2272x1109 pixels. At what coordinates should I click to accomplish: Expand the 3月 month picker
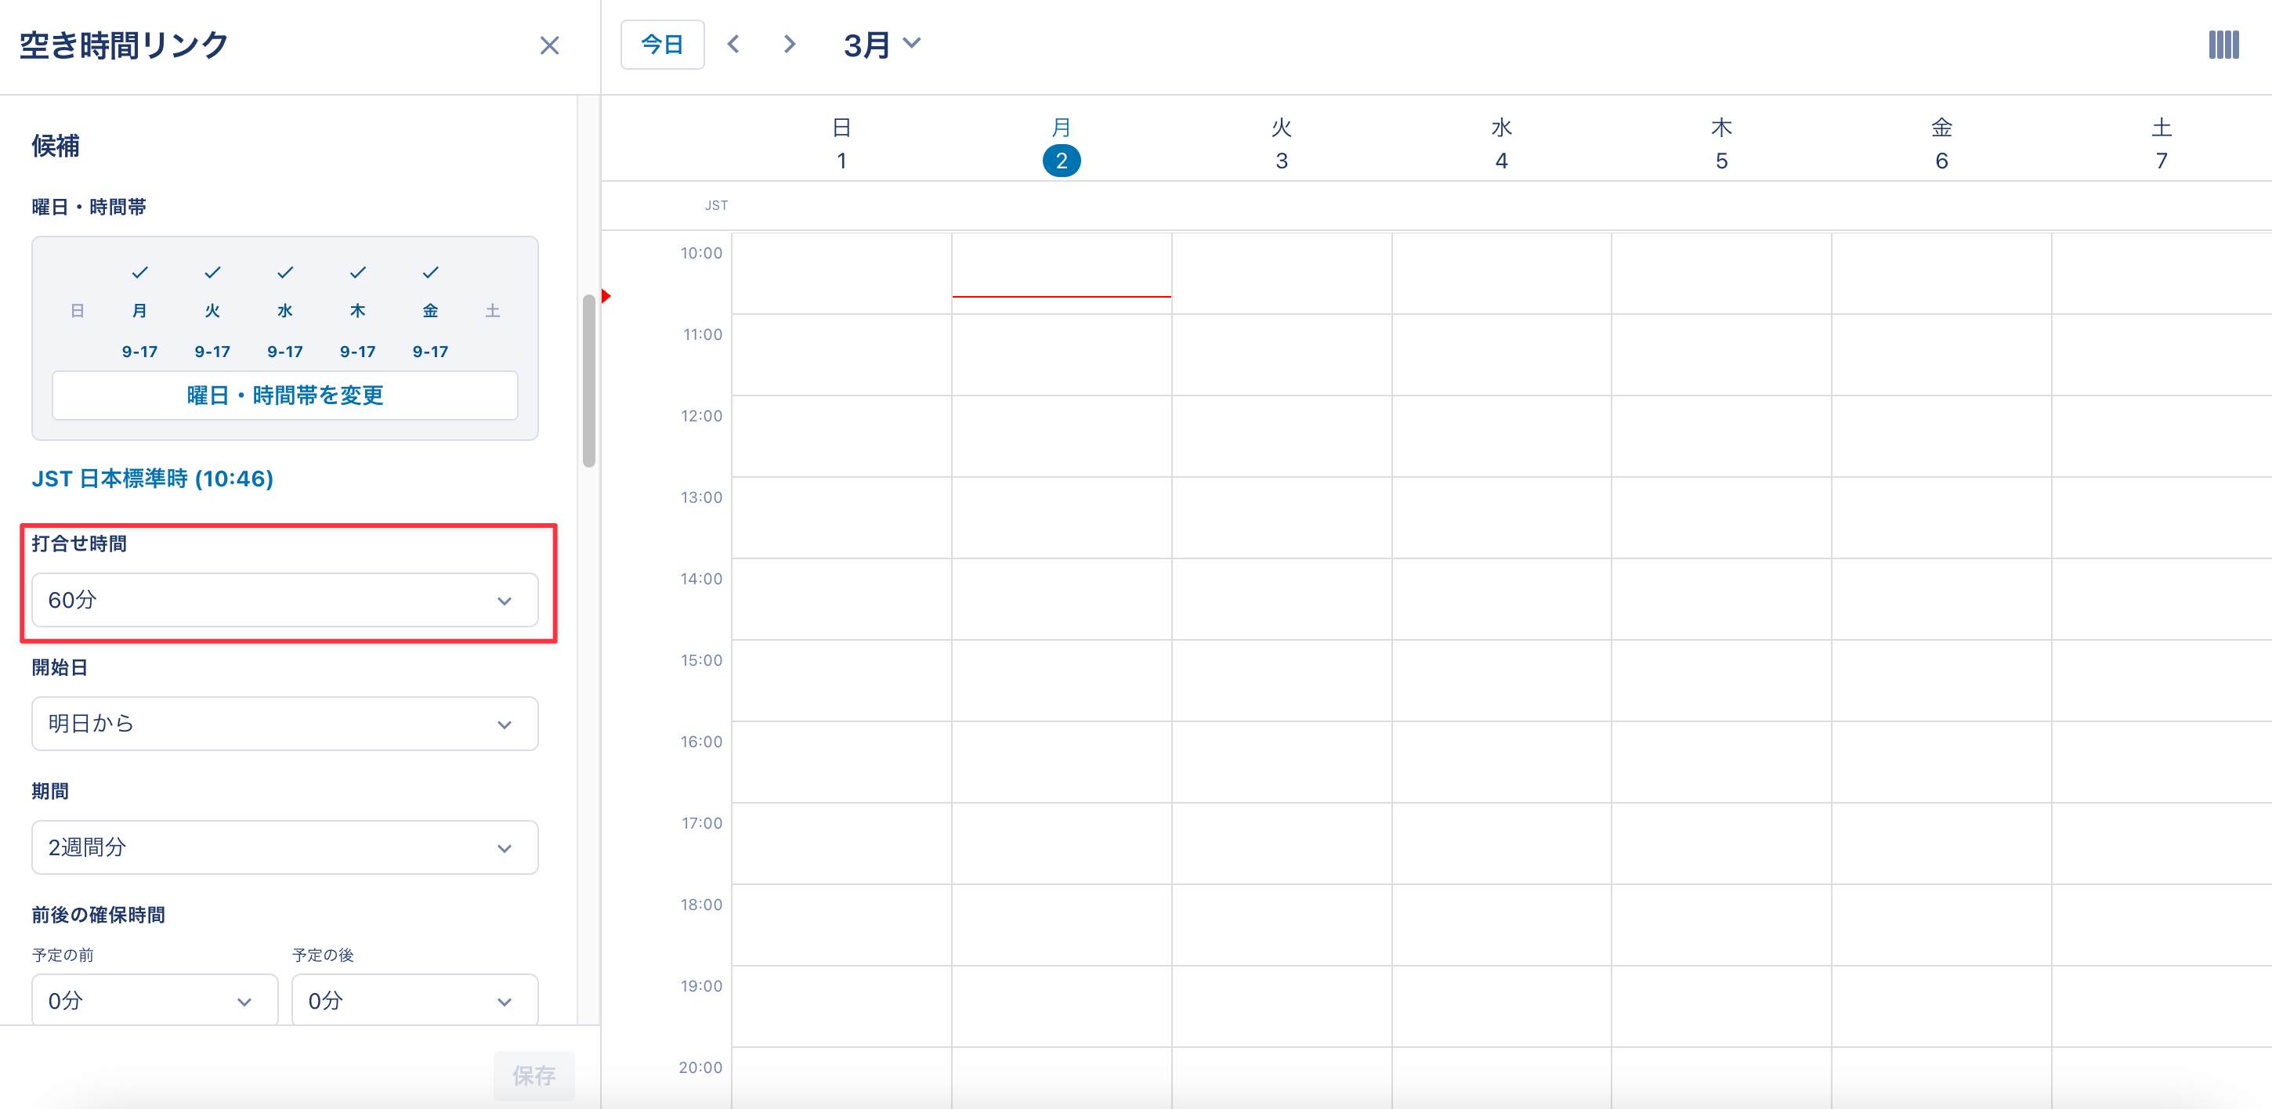pos(882,44)
